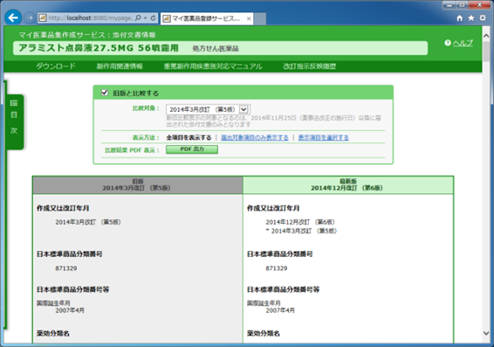Click the search magnifier in address bar
This screenshot has height=347, width=494.
(x=138, y=18)
